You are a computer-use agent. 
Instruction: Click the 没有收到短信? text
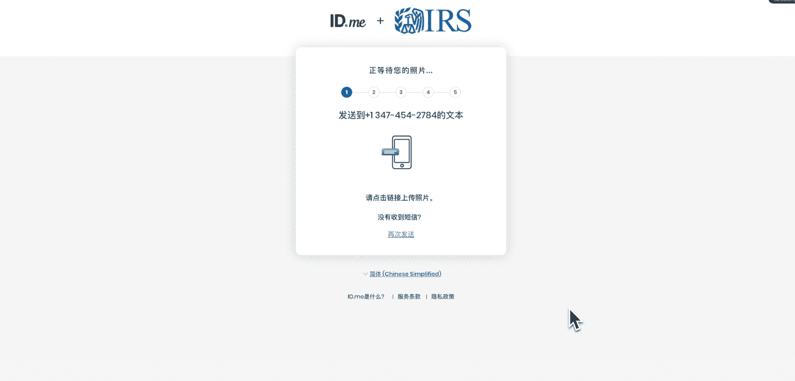coord(399,217)
